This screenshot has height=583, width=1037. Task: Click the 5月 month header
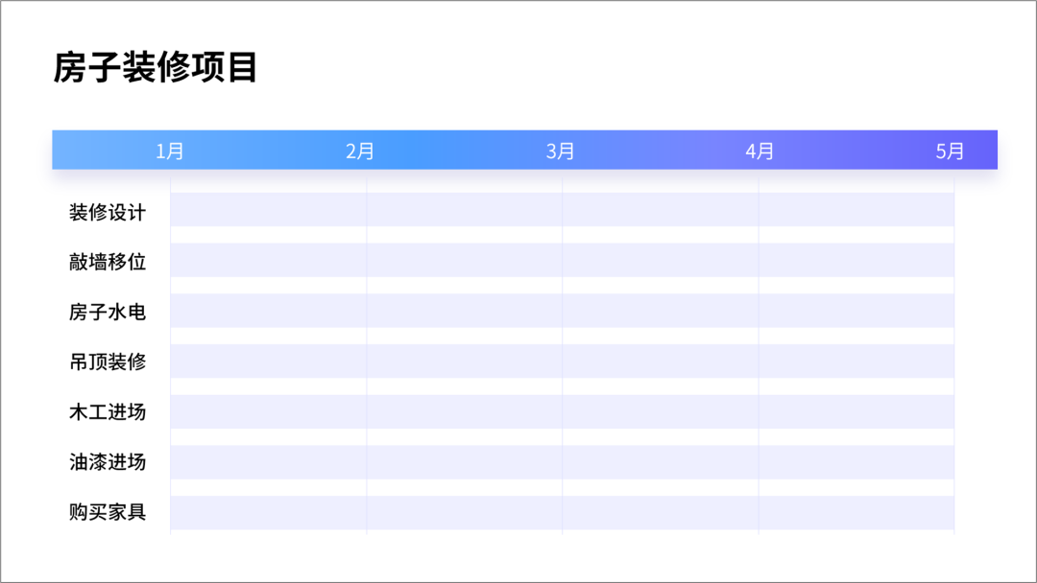pyautogui.click(x=950, y=152)
